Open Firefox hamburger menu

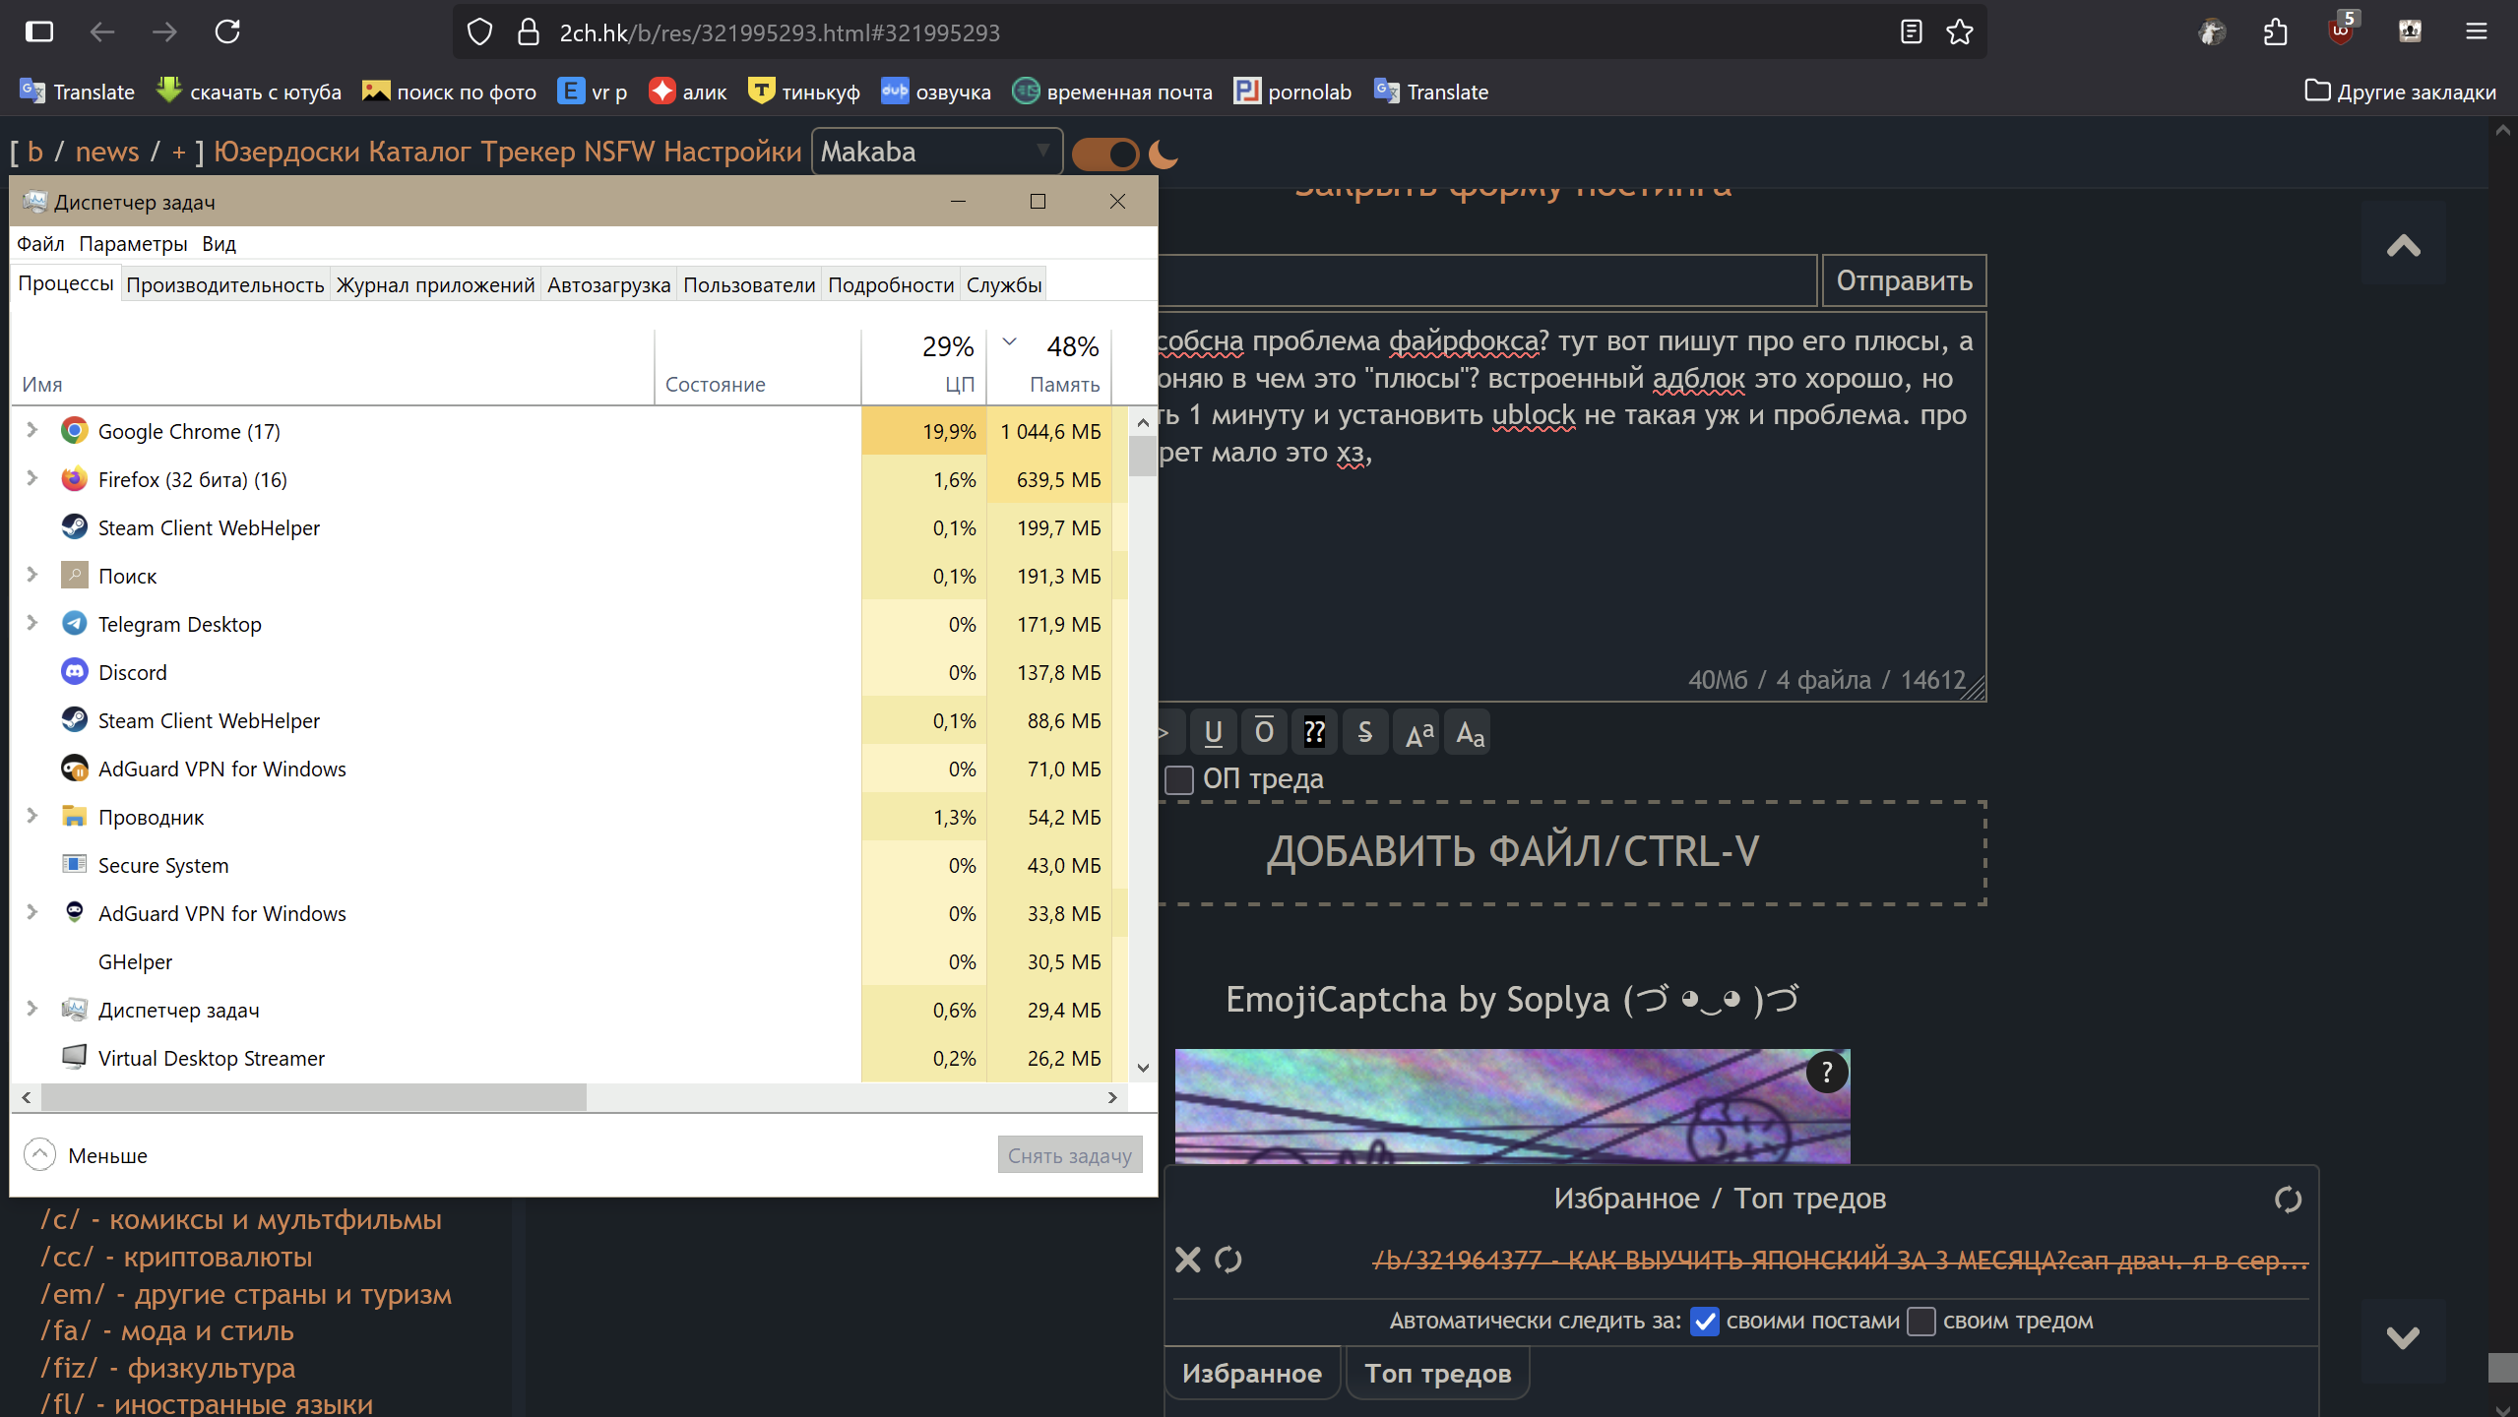pos(2477,32)
